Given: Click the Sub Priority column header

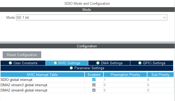Looking at the screenshot, I should [x=160, y=75].
